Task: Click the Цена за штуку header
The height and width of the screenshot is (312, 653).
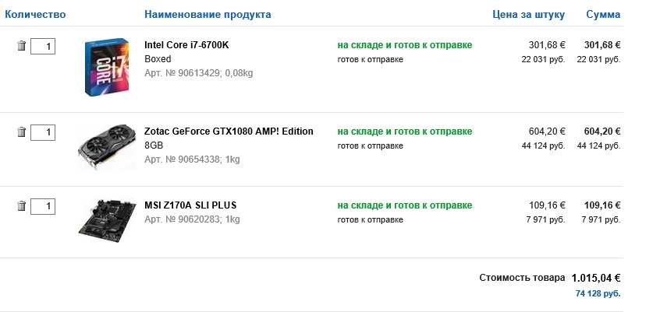Action: click(x=529, y=15)
